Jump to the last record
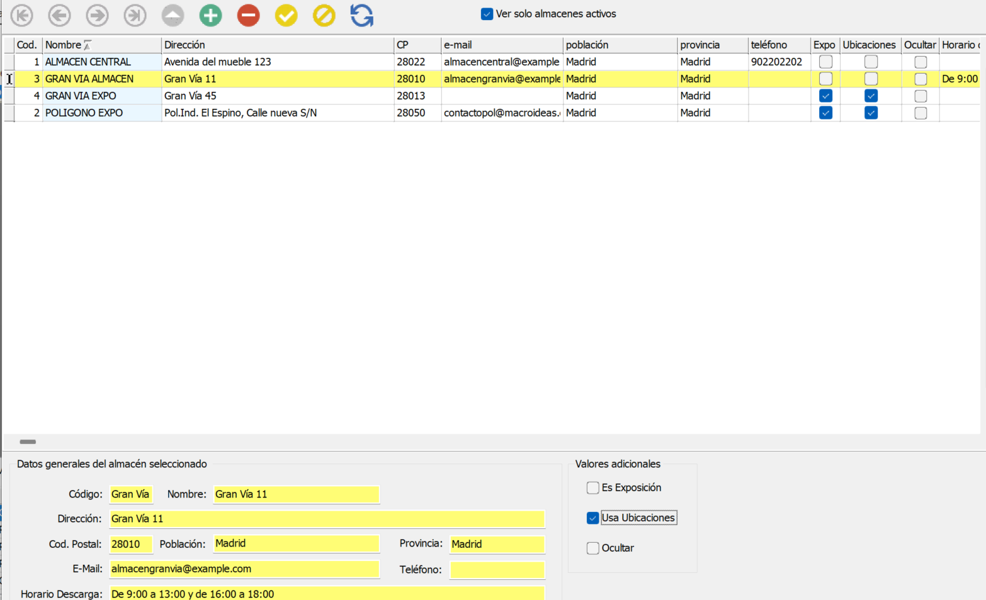 coord(135,15)
